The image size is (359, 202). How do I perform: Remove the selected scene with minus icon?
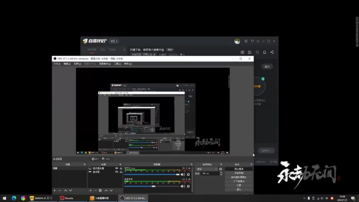pos(60,190)
